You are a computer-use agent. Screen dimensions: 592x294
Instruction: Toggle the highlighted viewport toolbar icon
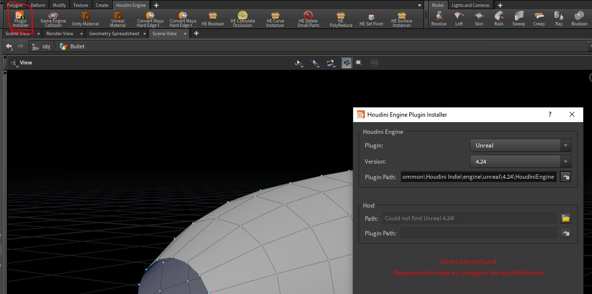[x=346, y=63]
